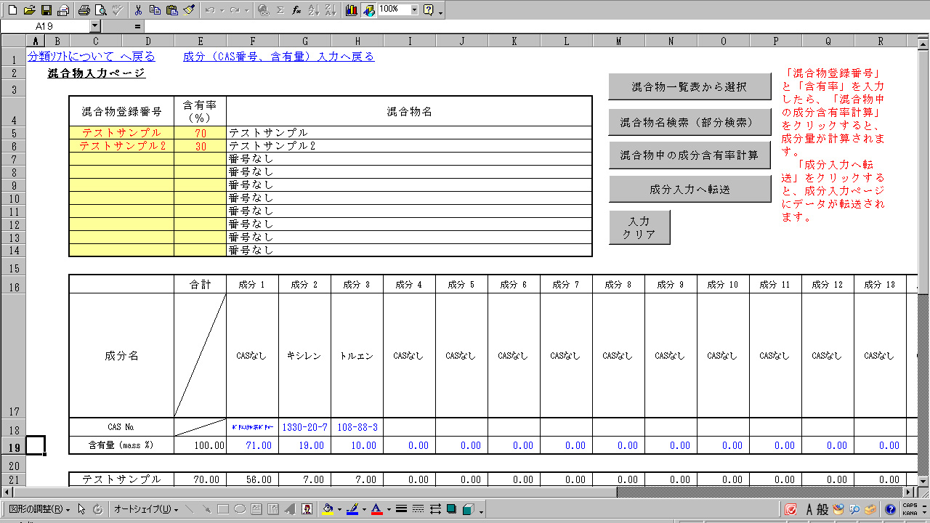Follow 成分（CAS番号、含有量）入力へ戻る link
The width and height of the screenshot is (930, 523).
(x=279, y=57)
